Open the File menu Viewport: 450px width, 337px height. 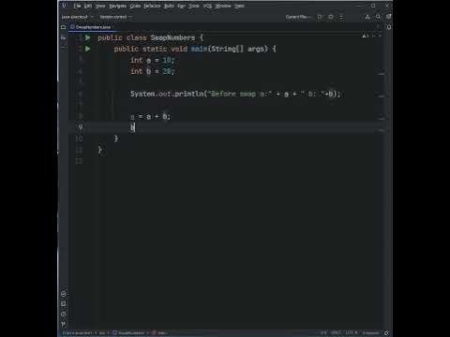tap(77, 6)
